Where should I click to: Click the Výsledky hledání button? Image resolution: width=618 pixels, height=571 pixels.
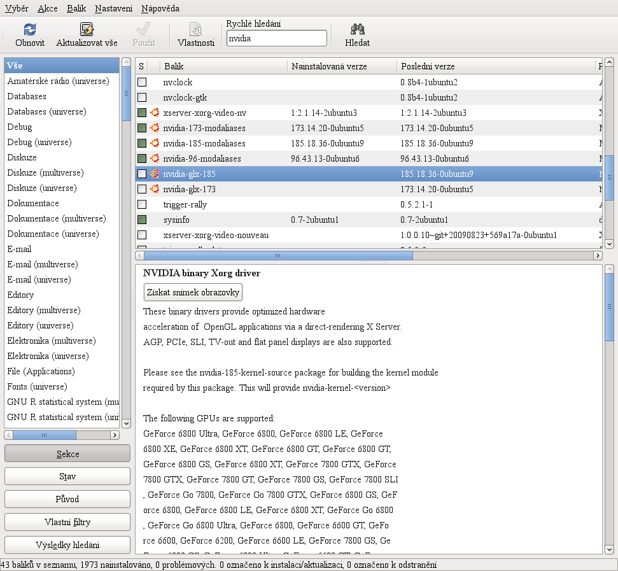(67, 545)
